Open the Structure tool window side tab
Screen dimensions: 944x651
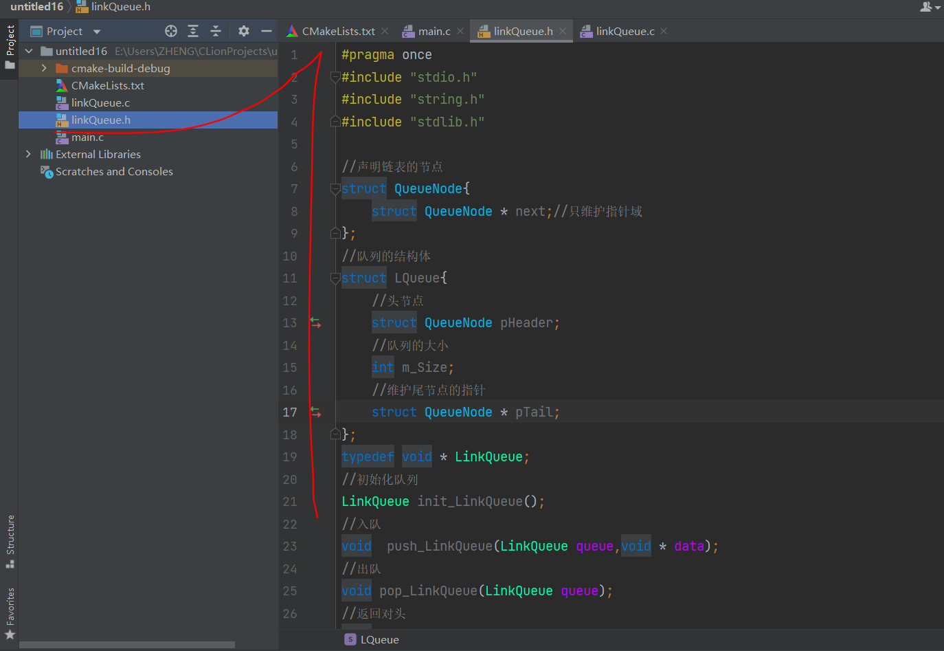pos(10,541)
